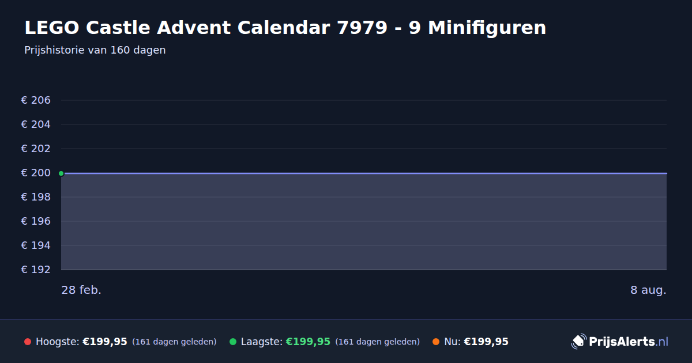Click 161 dagen geleden beside Hoogste
Image resolution: width=692 pixels, height=363 pixels.
174,342
